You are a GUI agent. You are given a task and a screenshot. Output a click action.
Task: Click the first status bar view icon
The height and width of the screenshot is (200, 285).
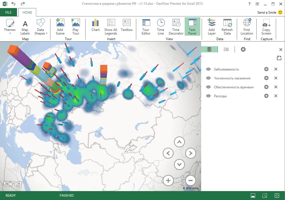pos(253,196)
